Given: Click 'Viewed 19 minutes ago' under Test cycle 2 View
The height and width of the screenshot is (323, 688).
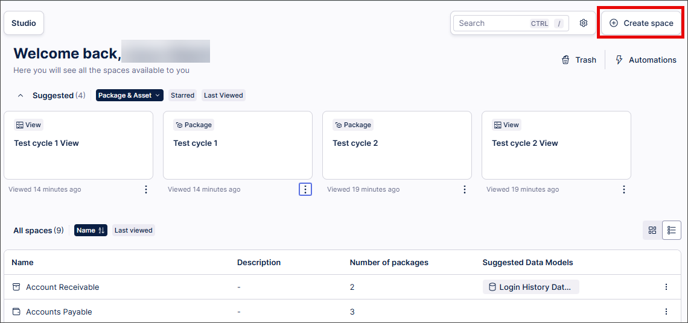Looking at the screenshot, I should pos(523,189).
